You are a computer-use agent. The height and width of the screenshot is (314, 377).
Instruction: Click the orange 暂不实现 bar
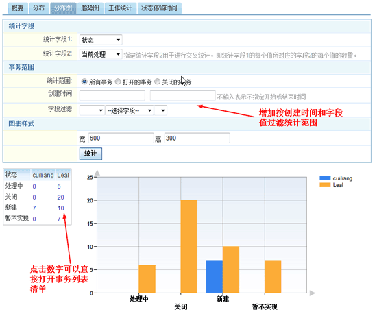(x=273, y=276)
